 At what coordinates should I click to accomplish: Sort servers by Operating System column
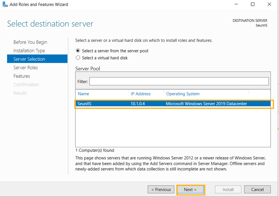click(x=183, y=94)
